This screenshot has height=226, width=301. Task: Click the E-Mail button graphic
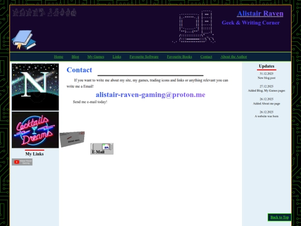coord(102,149)
